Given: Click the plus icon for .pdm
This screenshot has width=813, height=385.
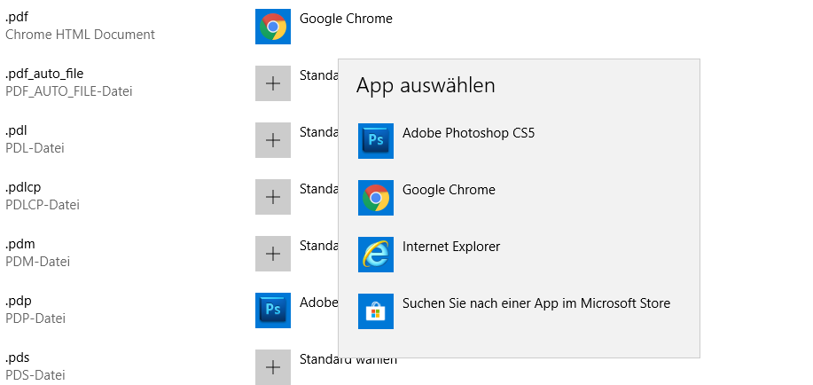Looking at the screenshot, I should coord(273,254).
